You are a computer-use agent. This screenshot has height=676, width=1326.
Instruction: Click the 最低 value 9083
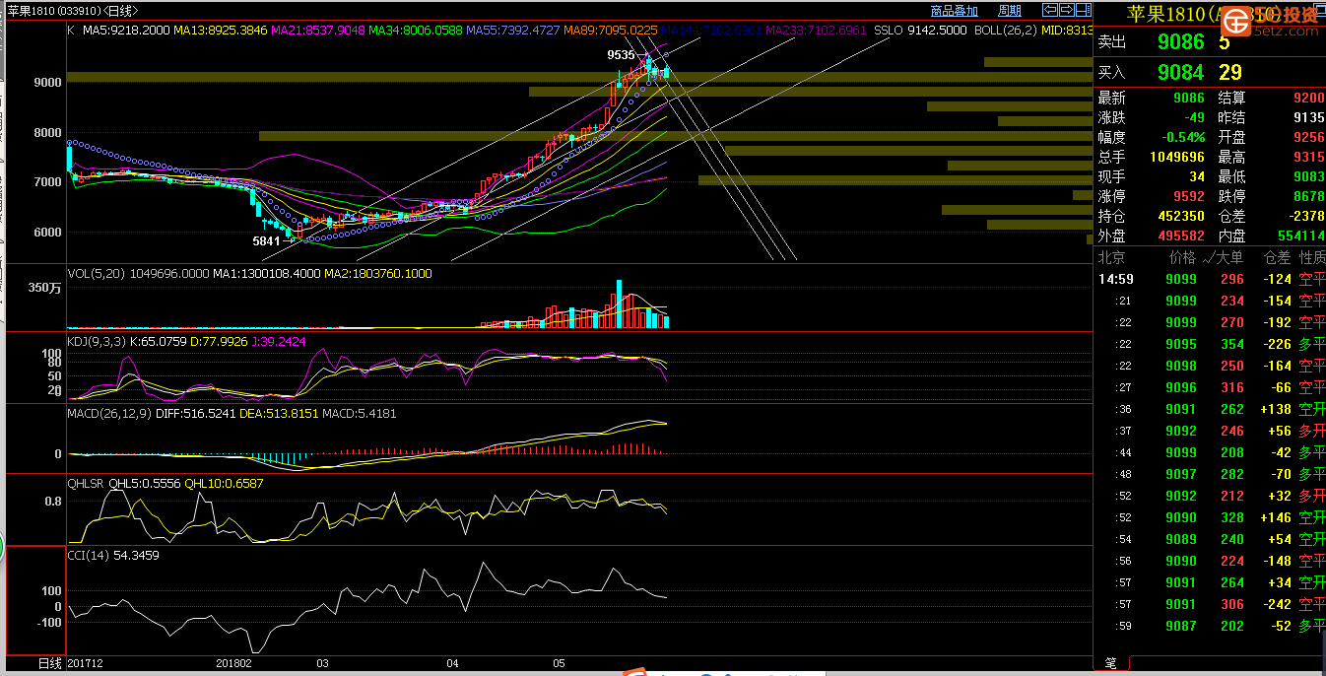coord(1308,176)
